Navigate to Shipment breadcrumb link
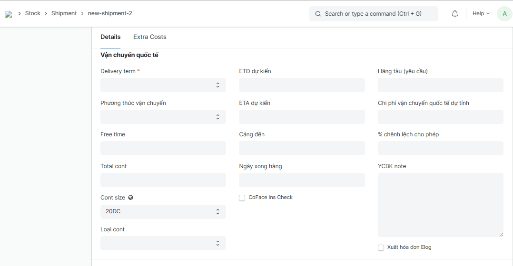Viewport: 513px width, 266px height. point(64,13)
